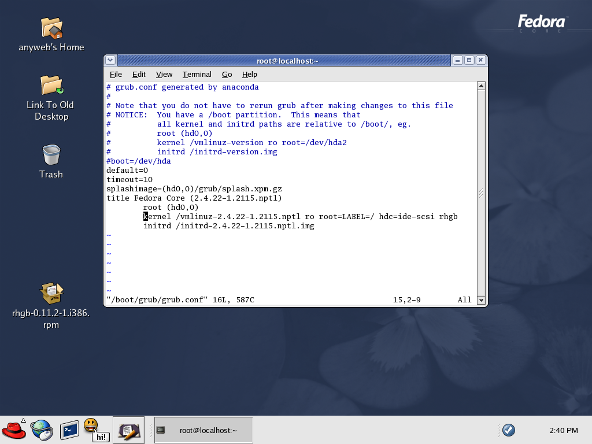Open the Trash icon on desktop
This screenshot has height=444, width=592.
51,155
